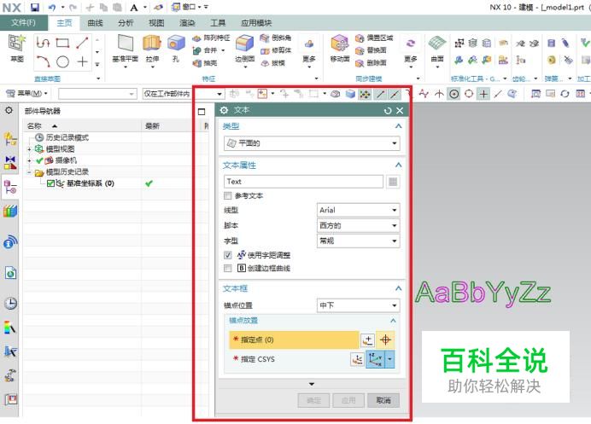
Task: Click the 指定点 (0) selection row
Action: point(294,340)
